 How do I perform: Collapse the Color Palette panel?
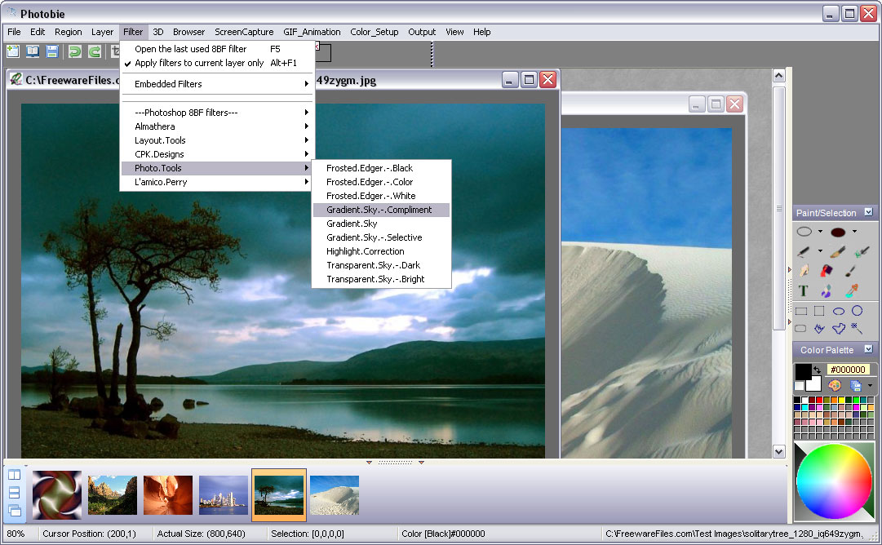pyautogui.click(x=868, y=349)
